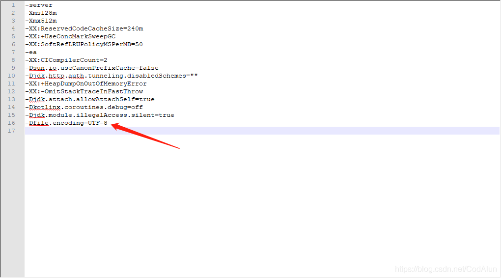This screenshot has width=501, height=278.
Task: Click line number 13 in gutter
Action: (x=11, y=99)
